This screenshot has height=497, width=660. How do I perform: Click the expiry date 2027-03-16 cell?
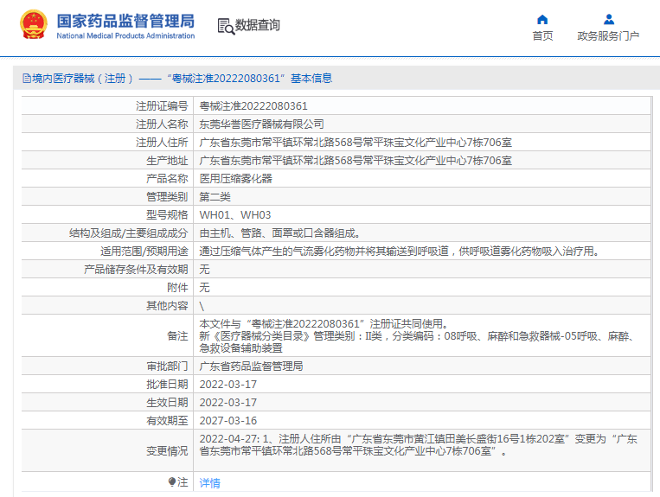[228, 421]
